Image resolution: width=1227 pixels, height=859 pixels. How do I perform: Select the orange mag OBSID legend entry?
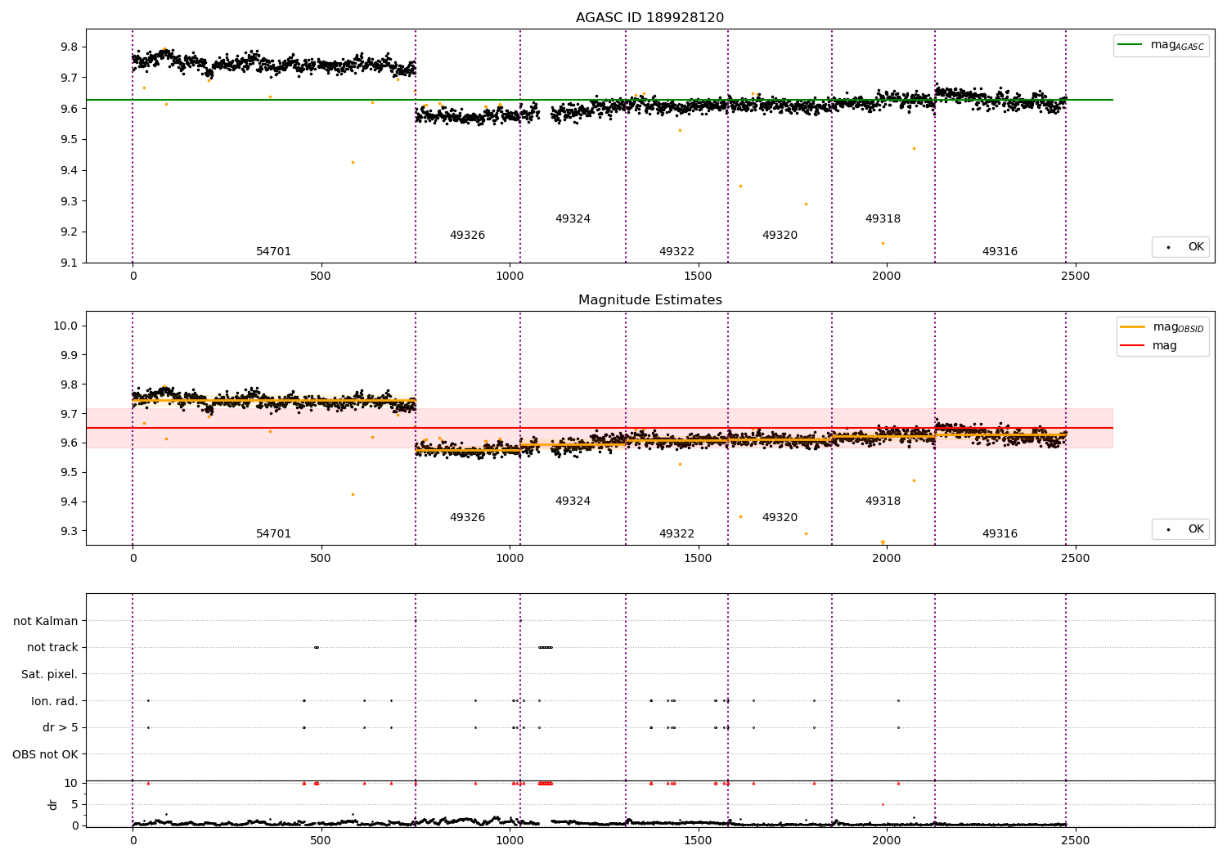[x=1162, y=327]
